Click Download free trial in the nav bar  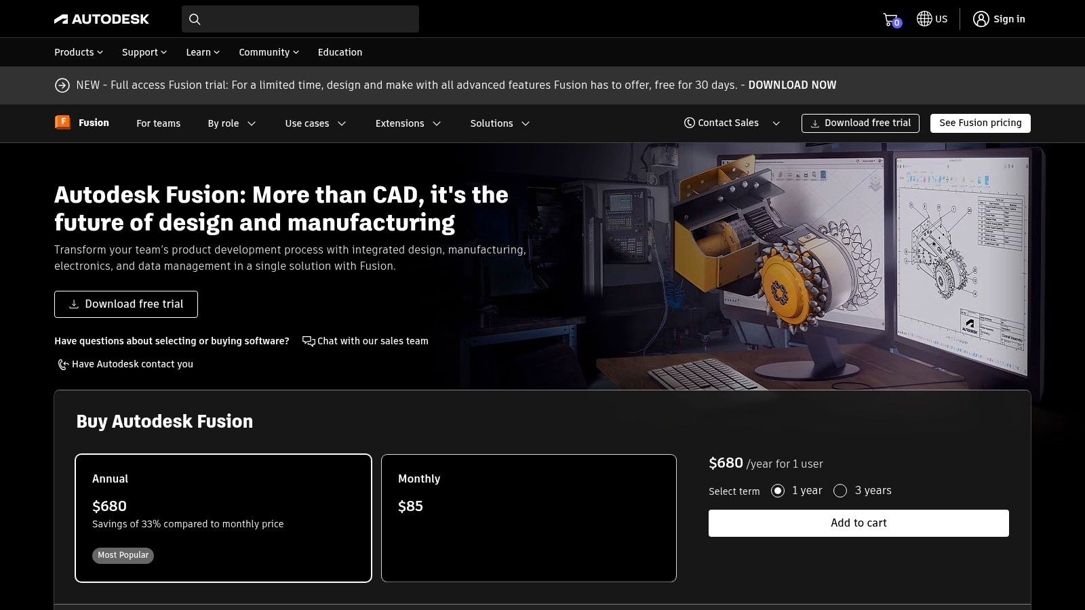pyautogui.click(x=861, y=123)
